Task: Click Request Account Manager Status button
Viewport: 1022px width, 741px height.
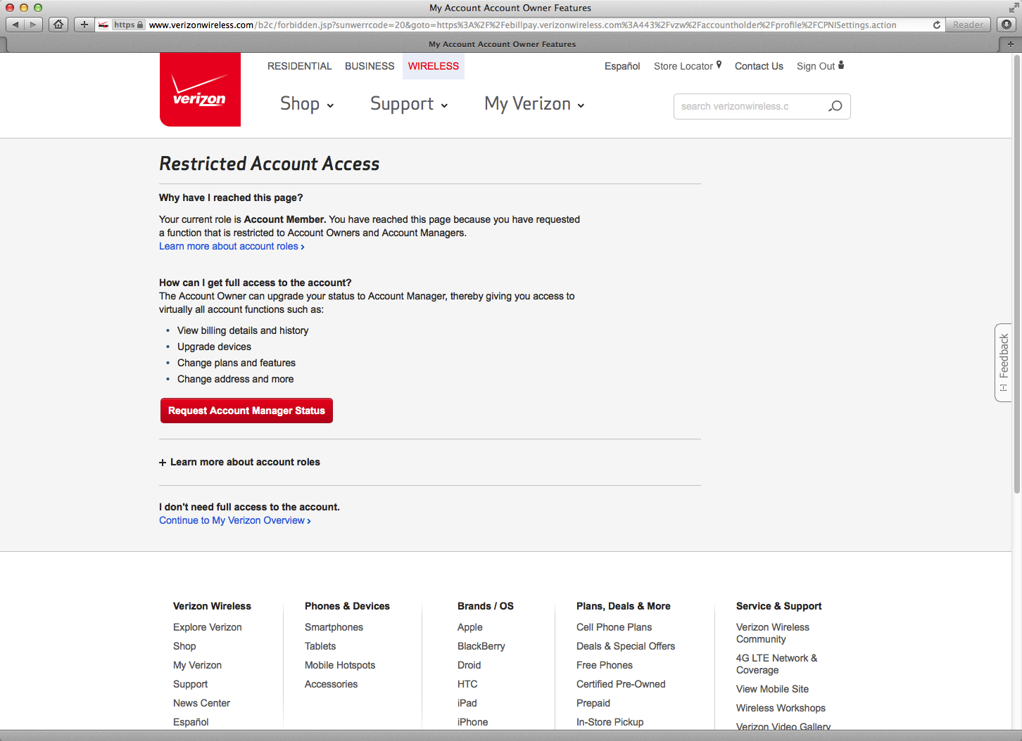Action: coord(246,411)
